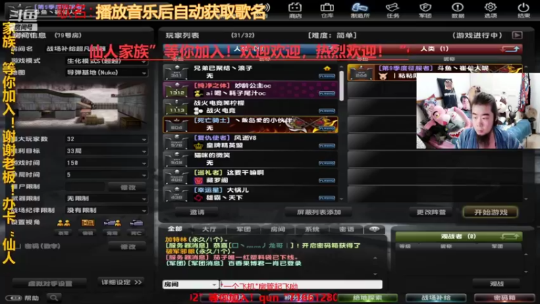Open the 战场纪律限制 dropdown 没有限制
Image resolution: width=540 pixels, height=304 pixels.
(x=107, y=210)
